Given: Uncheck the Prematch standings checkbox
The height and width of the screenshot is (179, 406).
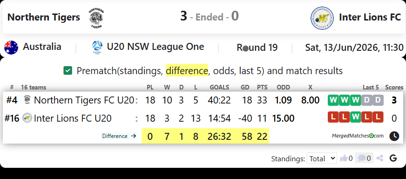Looking at the screenshot, I should coord(68,70).
